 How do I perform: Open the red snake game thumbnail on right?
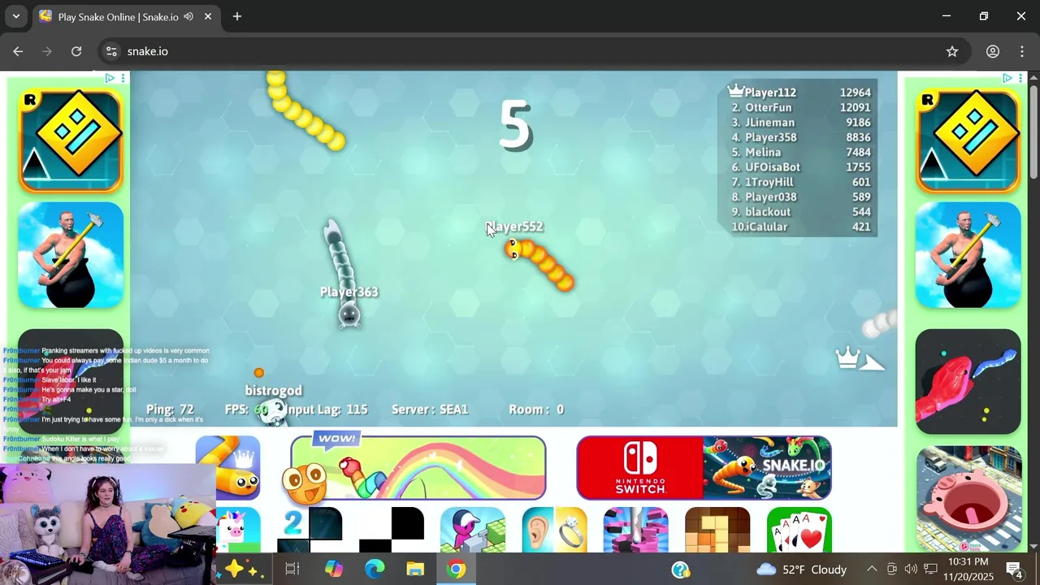coord(968,382)
